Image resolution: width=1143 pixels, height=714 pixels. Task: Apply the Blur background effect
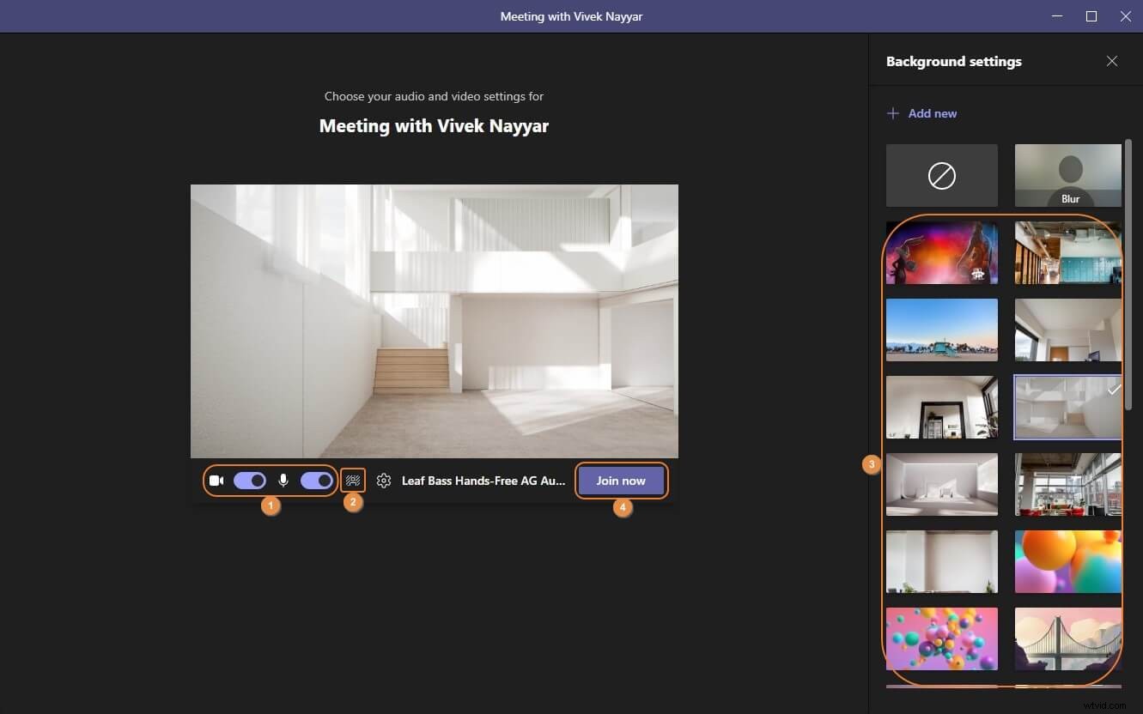click(1067, 175)
